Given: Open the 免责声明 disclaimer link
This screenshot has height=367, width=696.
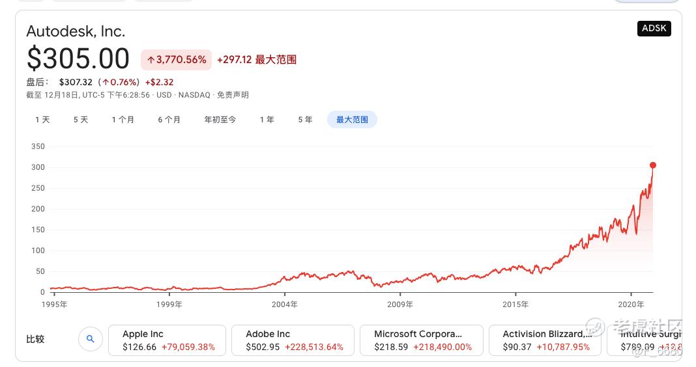Looking at the screenshot, I should [x=233, y=95].
